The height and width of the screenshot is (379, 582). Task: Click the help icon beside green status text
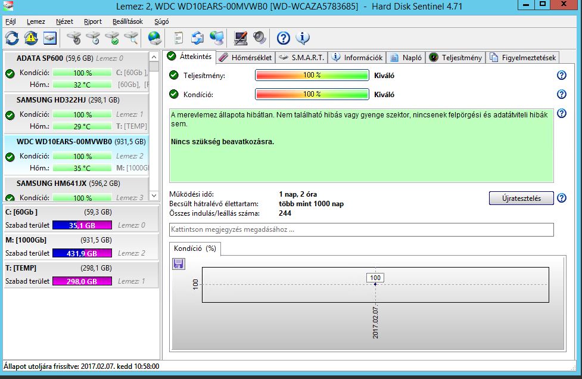pyautogui.click(x=562, y=113)
